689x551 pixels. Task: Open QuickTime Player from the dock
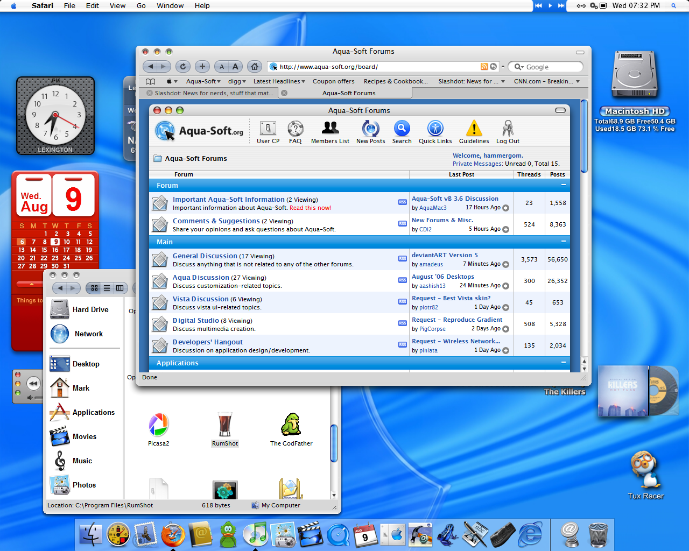(338, 535)
